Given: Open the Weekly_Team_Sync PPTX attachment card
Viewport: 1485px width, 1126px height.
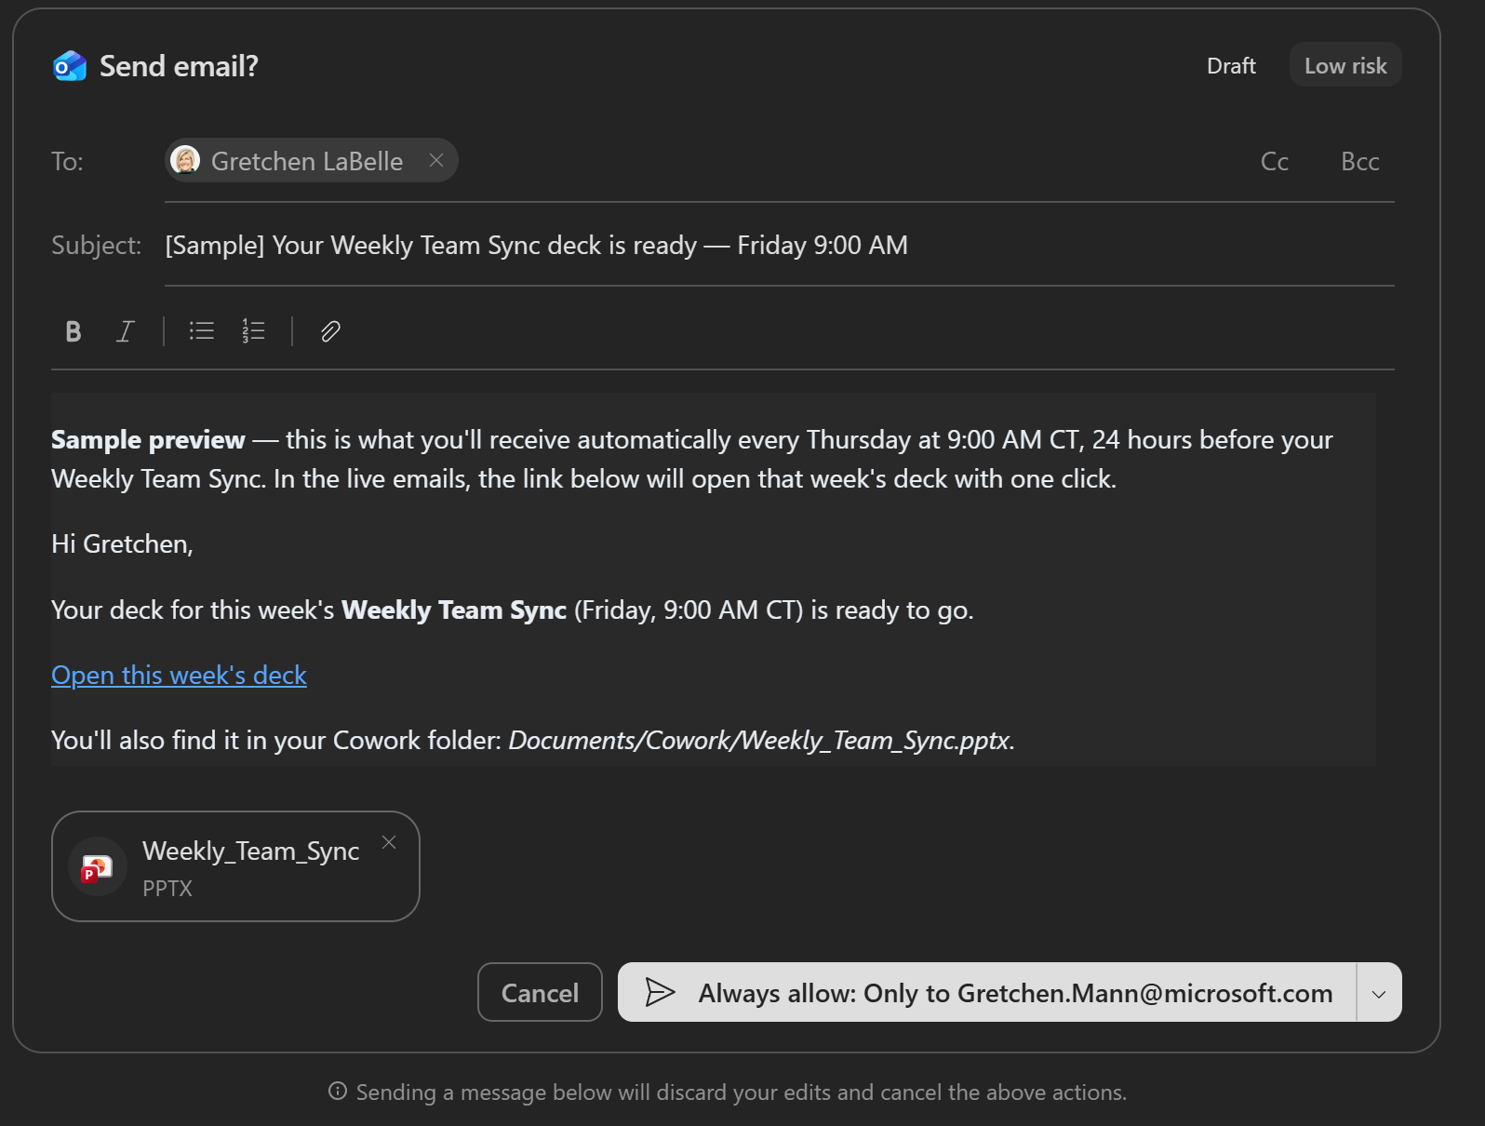Looking at the screenshot, I should point(235,866).
